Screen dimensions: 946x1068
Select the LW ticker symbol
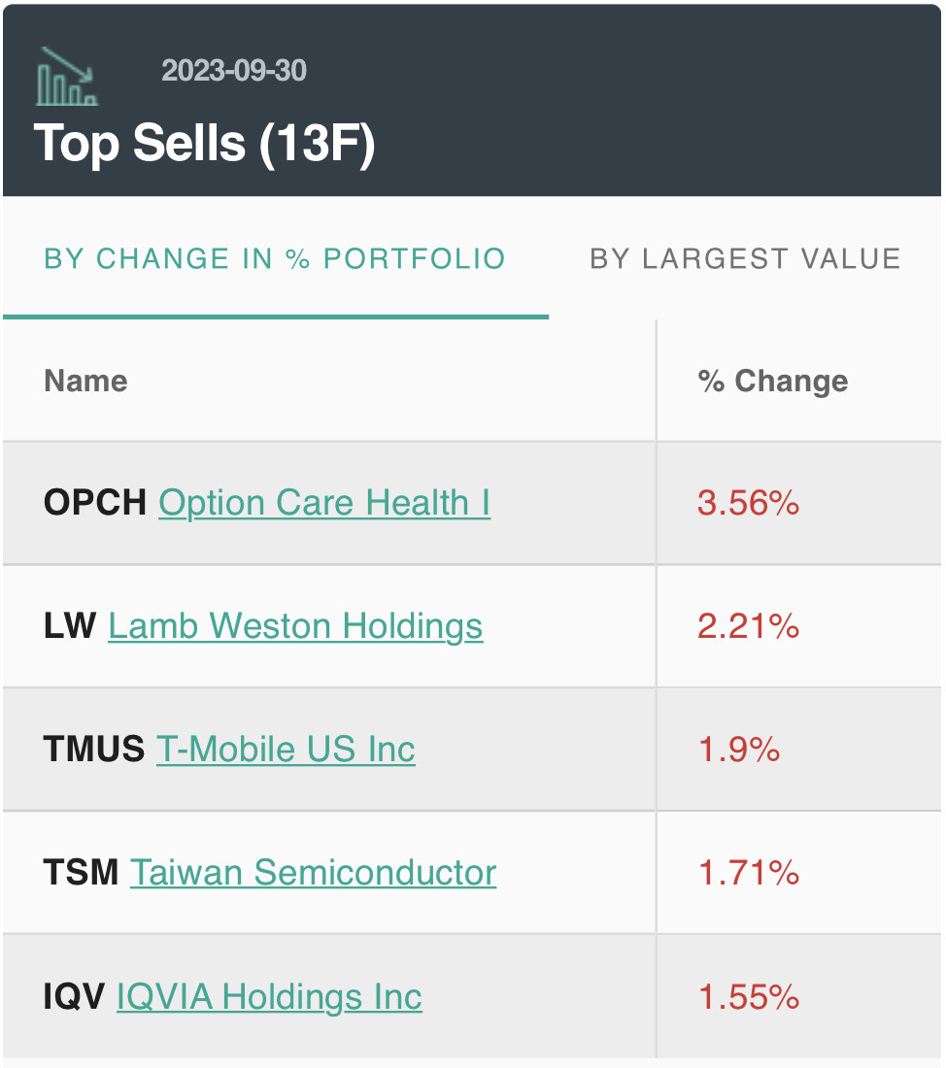[70, 626]
